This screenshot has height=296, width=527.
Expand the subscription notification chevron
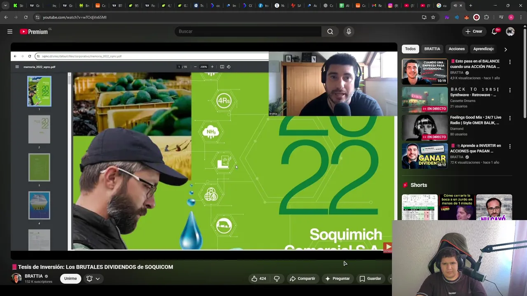click(x=98, y=279)
